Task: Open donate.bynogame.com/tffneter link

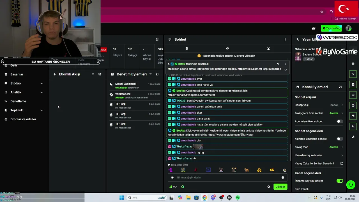Action: (x=191, y=95)
